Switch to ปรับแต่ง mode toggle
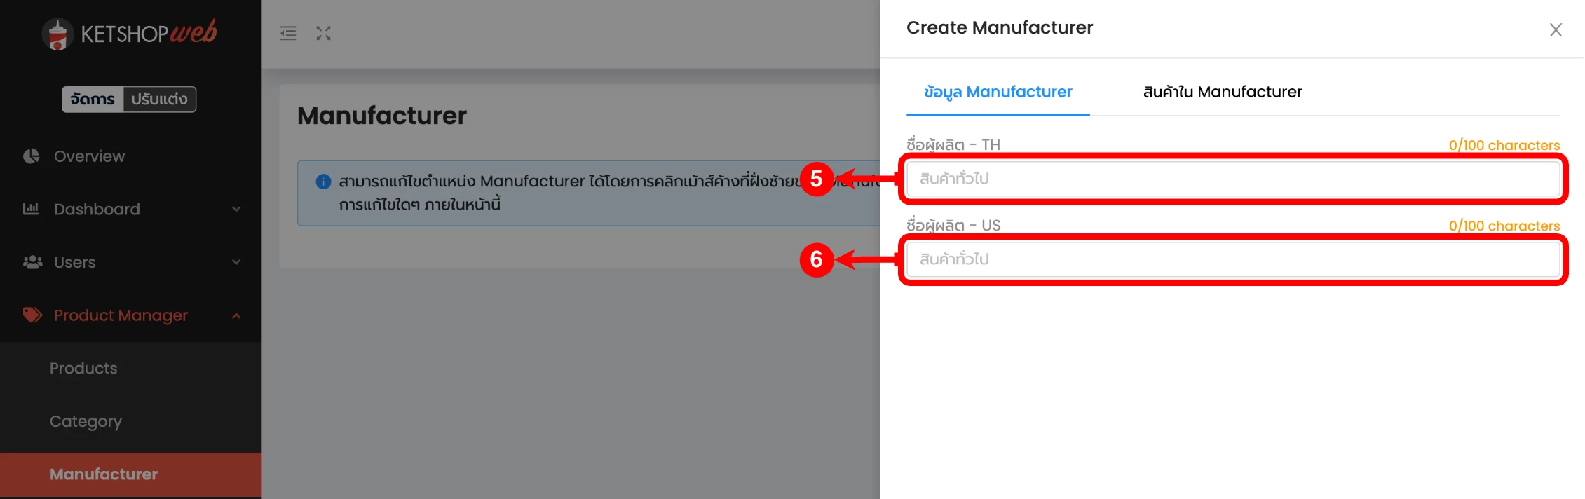The width and height of the screenshot is (1585, 499). click(159, 99)
